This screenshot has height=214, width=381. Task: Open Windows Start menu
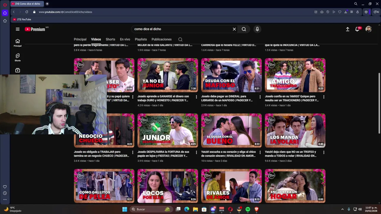coord(124,209)
